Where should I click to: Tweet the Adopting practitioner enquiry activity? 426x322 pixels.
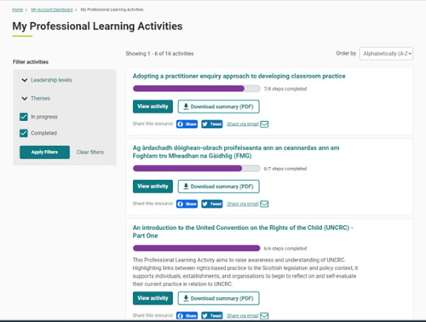pyautogui.click(x=212, y=124)
